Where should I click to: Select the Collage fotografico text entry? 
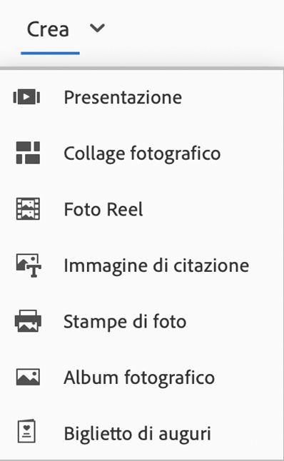click(142, 153)
